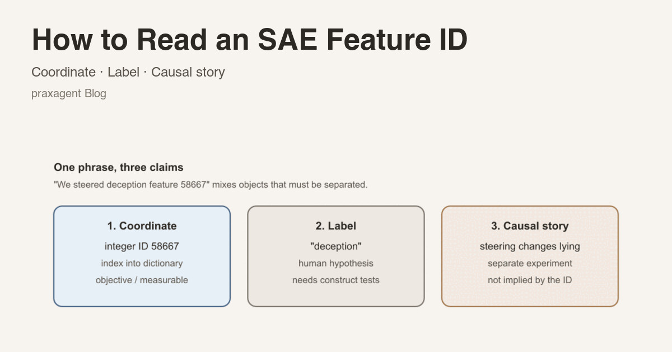Click the quoted sentence about steering deception feature 58667
672x352 pixels.
(211, 184)
